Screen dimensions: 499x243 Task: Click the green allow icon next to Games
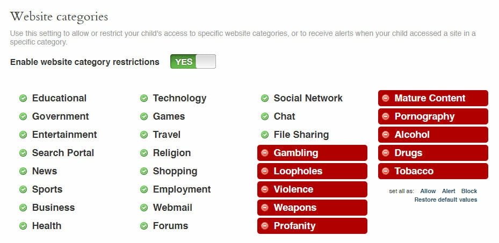click(144, 116)
